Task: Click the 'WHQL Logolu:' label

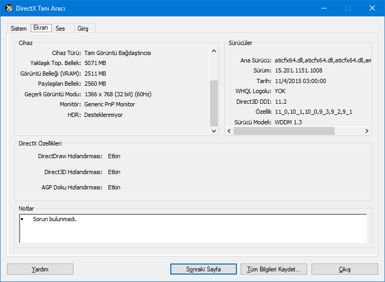Action: [253, 91]
